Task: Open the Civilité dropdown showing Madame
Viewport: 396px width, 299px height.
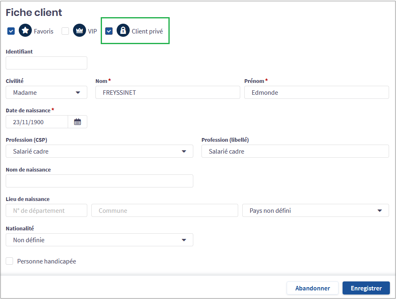Action: (x=46, y=93)
